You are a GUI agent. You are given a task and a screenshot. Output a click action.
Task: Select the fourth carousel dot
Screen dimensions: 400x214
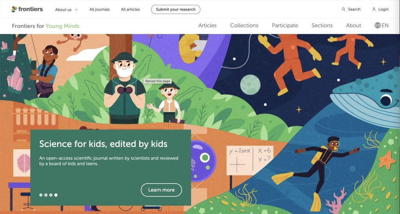[x=56, y=195]
